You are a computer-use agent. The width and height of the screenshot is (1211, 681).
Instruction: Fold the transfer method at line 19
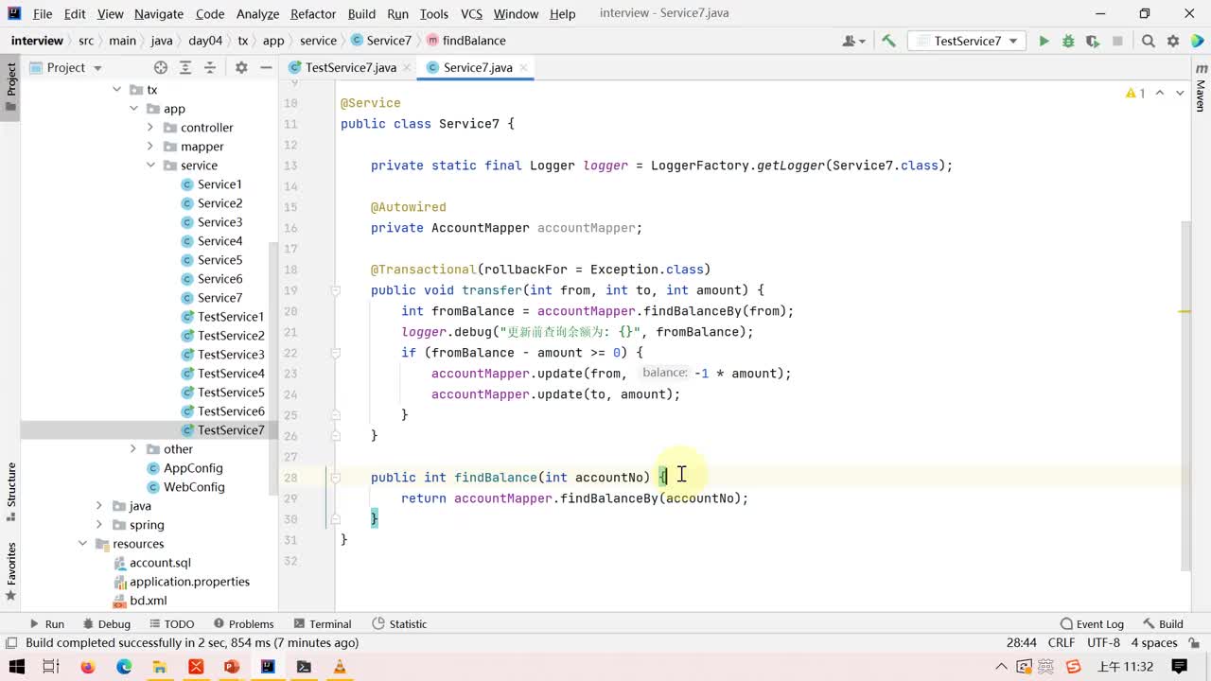tap(335, 290)
